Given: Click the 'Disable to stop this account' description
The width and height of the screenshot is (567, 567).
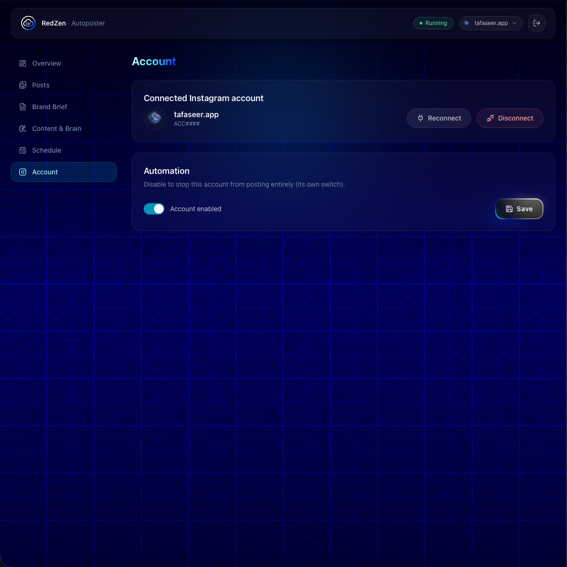Looking at the screenshot, I should [x=244, y=184].
